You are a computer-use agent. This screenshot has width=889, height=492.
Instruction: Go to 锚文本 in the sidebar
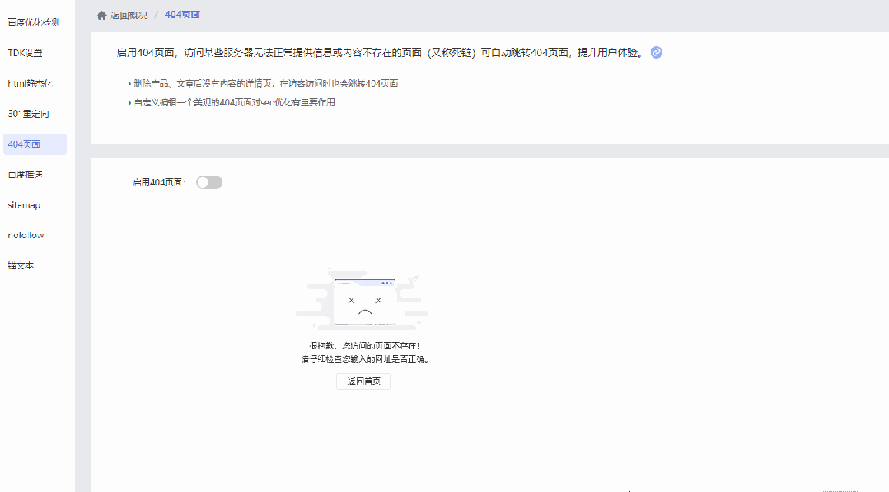(21, 266)
